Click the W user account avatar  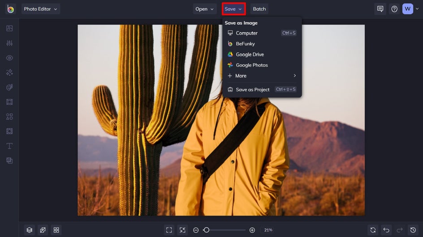[x=408, y=9]
